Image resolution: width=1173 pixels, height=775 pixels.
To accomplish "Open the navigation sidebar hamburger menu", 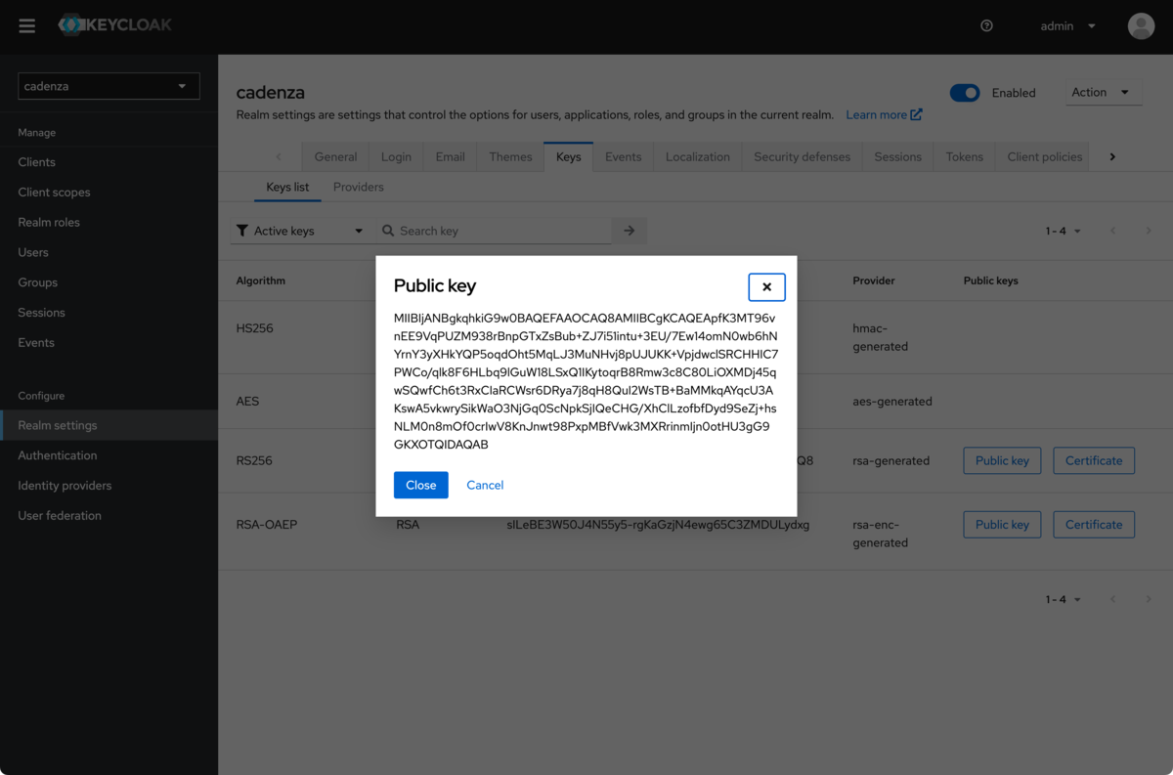I will [26, 25].
